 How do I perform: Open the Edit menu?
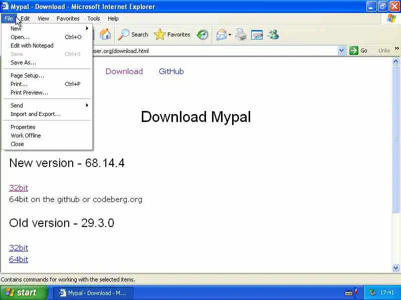click(x=25, y=18)
